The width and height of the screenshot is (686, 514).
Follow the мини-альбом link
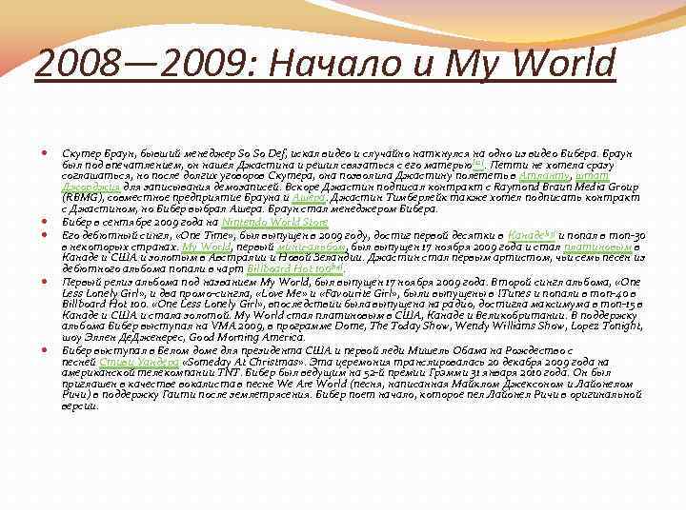point(311,247)
